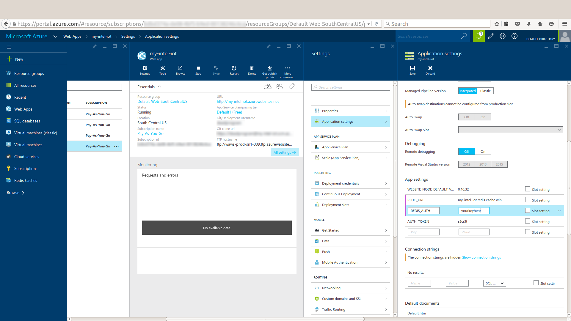Open the SQL connection type dropdown
Viewport: 571px width, 321px height.
click(494, 283)
